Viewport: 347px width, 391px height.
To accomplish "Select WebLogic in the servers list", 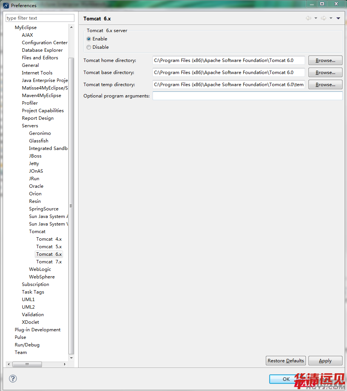I will 40,269.
